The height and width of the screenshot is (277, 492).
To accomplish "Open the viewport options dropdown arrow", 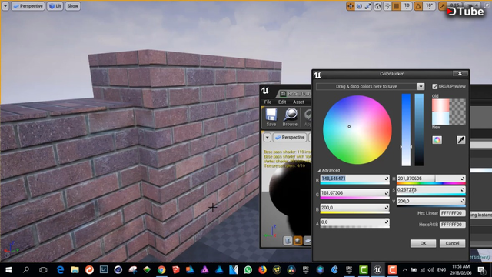I will [5, 6].
